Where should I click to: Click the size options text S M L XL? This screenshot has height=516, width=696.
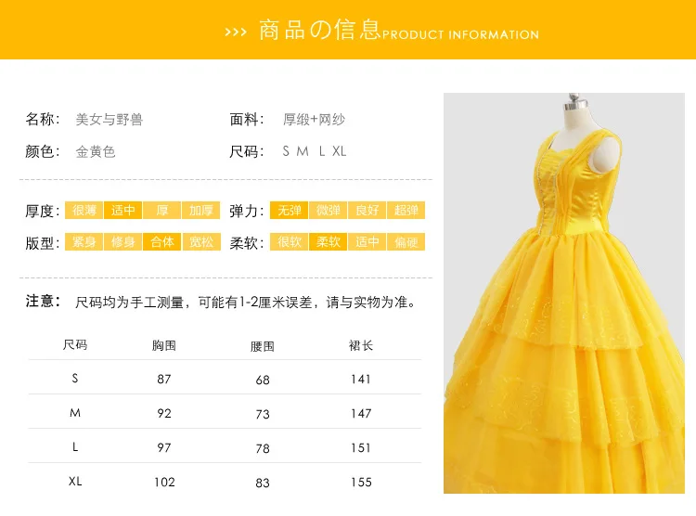(315, 151)
